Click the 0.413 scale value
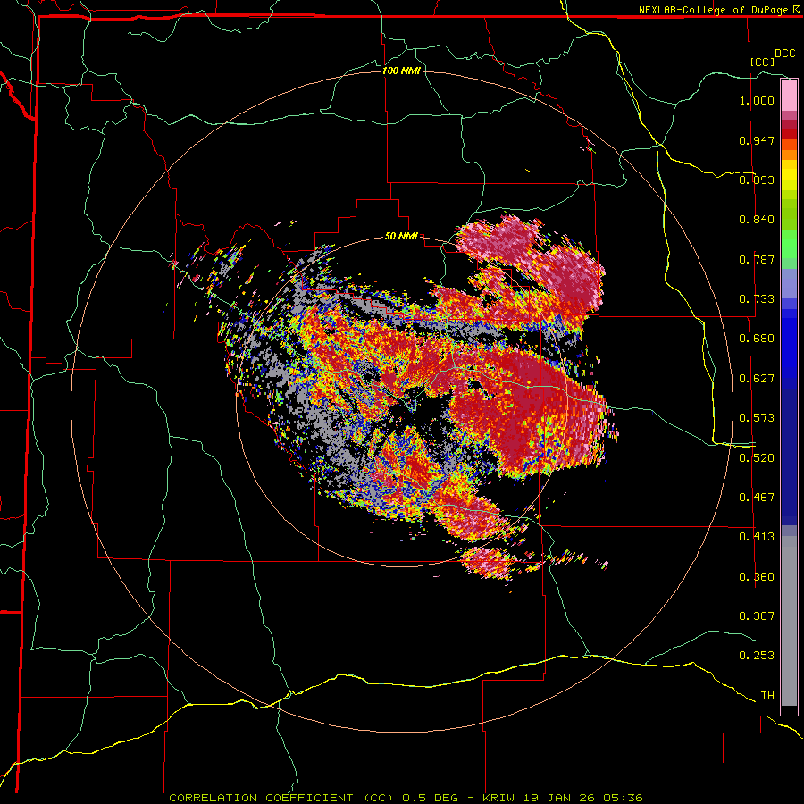The height and width of the screenshot is (804, 804). click(x=757, y=537)
